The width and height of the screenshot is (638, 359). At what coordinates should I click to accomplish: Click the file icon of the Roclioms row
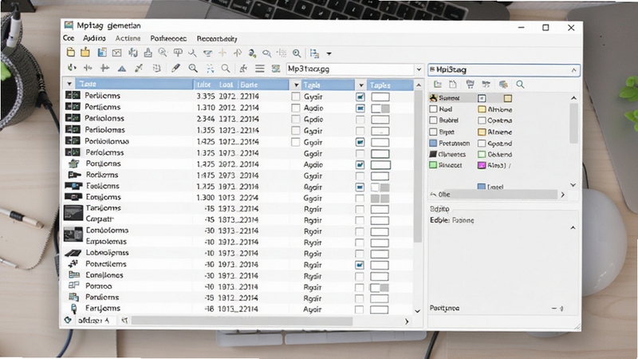(x=74, y=175)
